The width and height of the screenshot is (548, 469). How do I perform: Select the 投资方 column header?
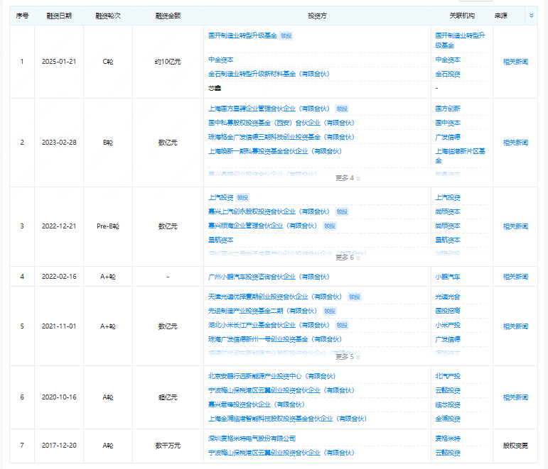(x=317, y=16)
